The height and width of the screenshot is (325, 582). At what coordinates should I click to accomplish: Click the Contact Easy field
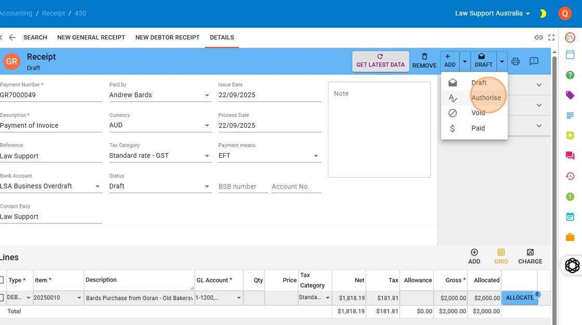click(x=51, y=216)
